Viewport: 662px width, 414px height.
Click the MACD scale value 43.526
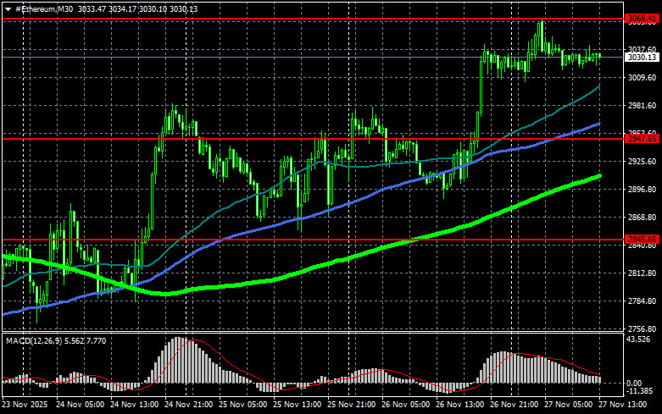click(x=638, y=339)
